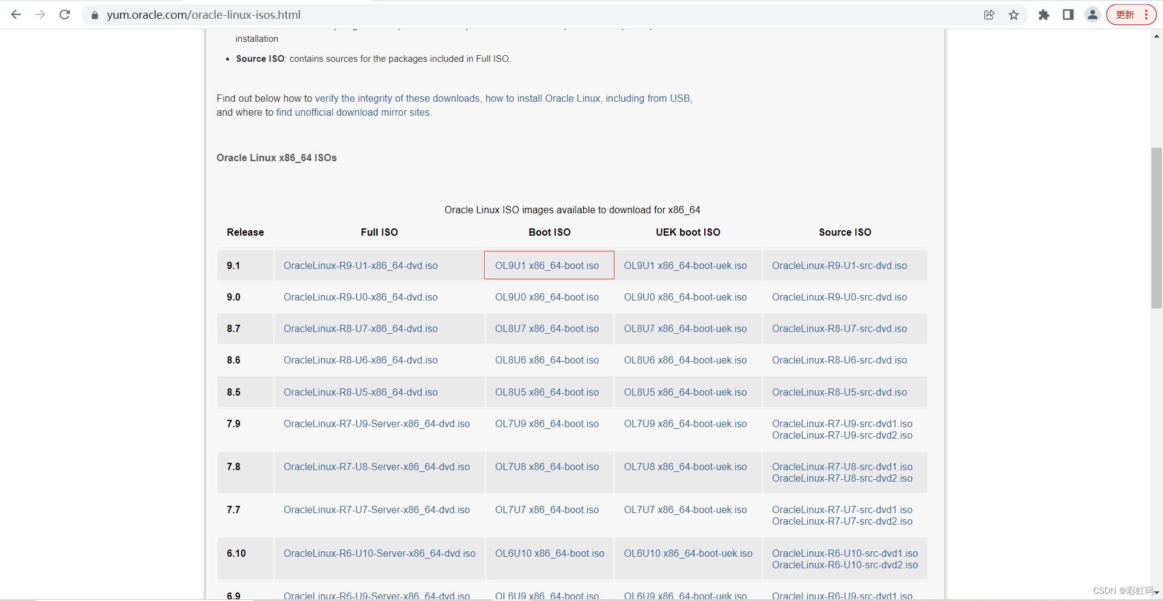Click the share page icon
The height and width of the screenshot is (601, 1163).
point(989,15)
